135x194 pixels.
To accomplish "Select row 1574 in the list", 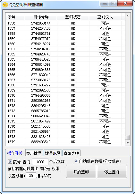I will (x=65, y=116).
